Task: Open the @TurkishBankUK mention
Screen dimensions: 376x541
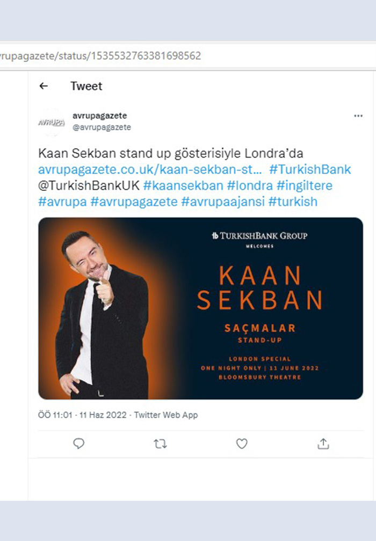Action: click(89, 186)
